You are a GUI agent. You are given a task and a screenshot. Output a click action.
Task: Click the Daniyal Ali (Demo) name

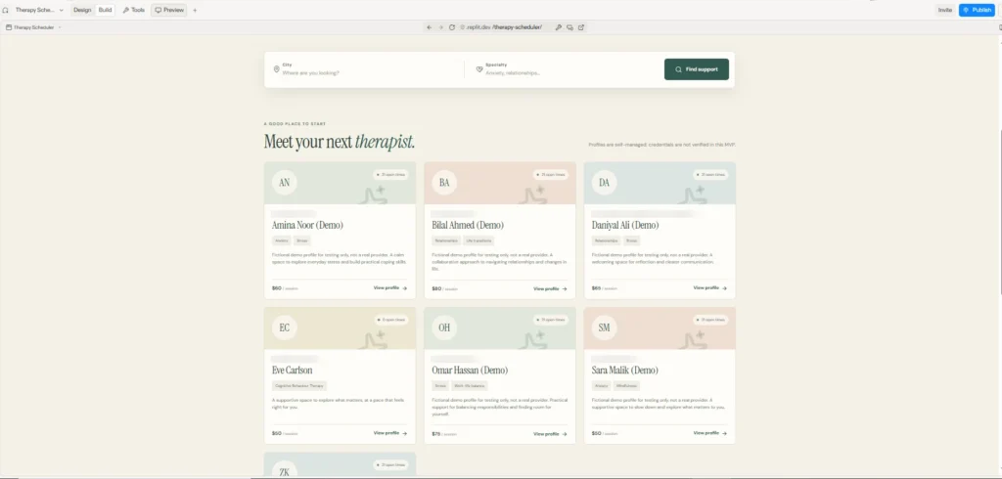pyautogui.click(x=625, y=226)
